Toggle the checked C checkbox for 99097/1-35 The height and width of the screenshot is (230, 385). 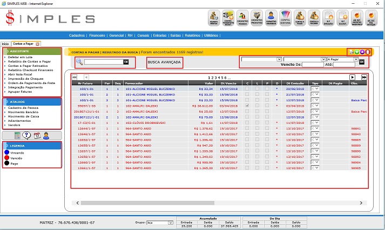[247, 106]
